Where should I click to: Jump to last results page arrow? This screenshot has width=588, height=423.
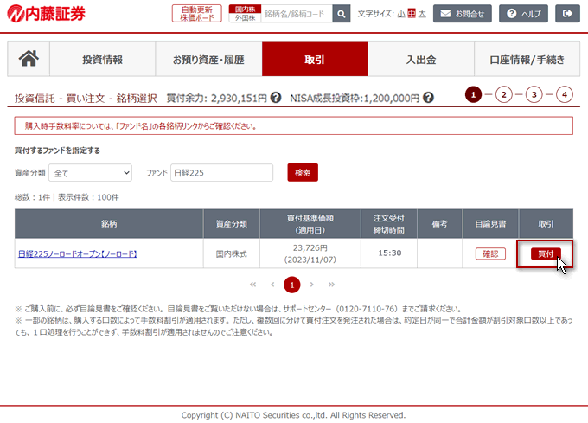click(x=331, y=284)
